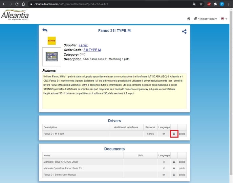Click the yellow FANUC logo

pos(52,41)
